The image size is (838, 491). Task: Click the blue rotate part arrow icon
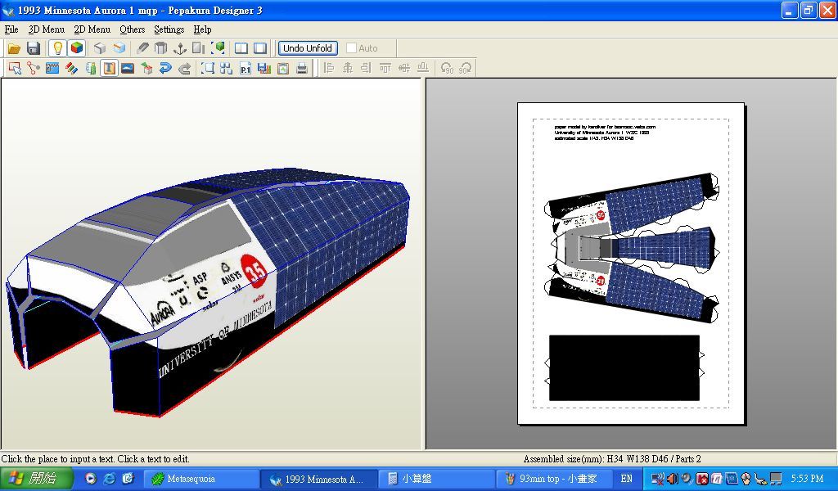click(165, 69)
